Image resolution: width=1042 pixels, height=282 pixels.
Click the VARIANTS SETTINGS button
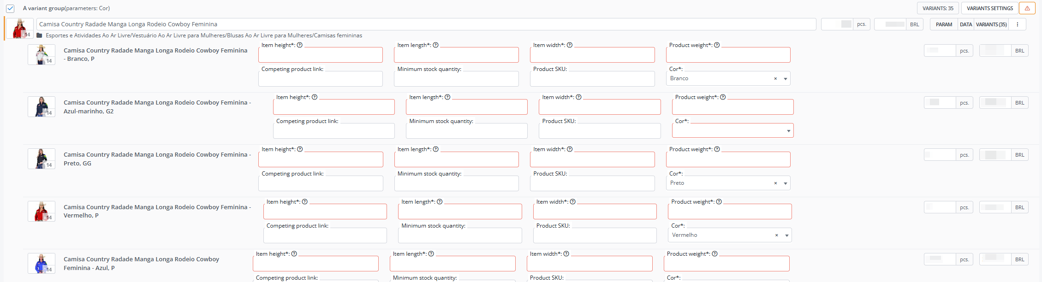[x=990, y=8]
